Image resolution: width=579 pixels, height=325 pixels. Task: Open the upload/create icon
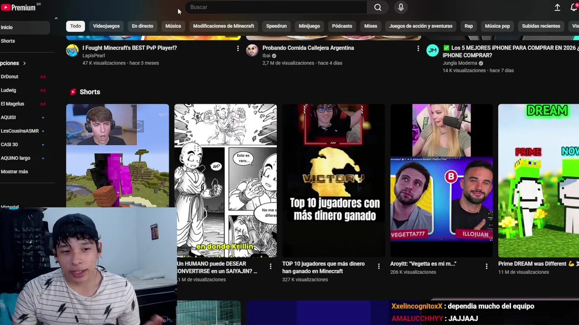(557, 7)
